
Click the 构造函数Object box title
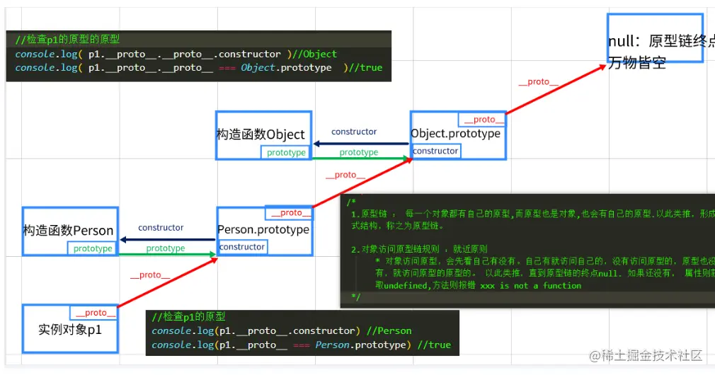[261, 134]
